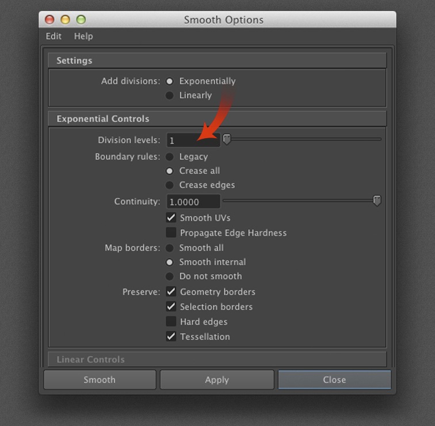Uncheck Preserve Geometry borders
435x426 pixels.
coord(171,292)
